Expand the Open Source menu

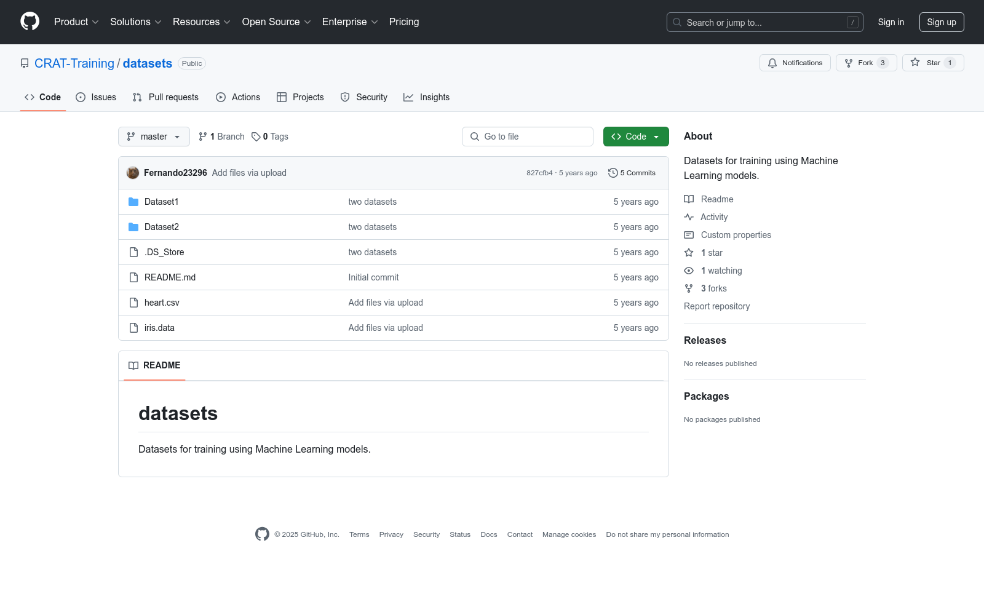coord(277,22)
